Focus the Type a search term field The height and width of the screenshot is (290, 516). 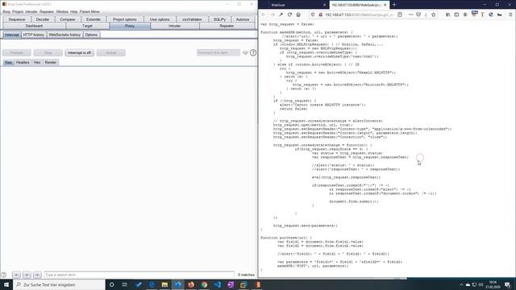pos(139,275)
